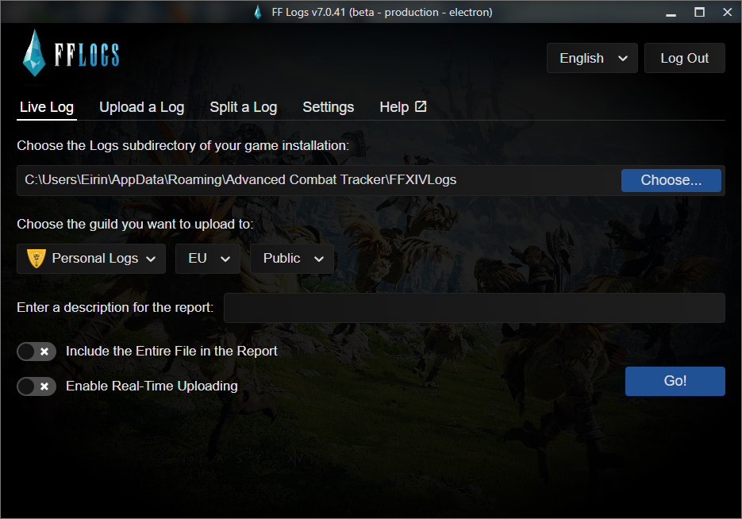Image resolution: width=742 pixels, height=519 pixels.
Task: Expand the Public visibility dropdown
Action: (292, 259)
